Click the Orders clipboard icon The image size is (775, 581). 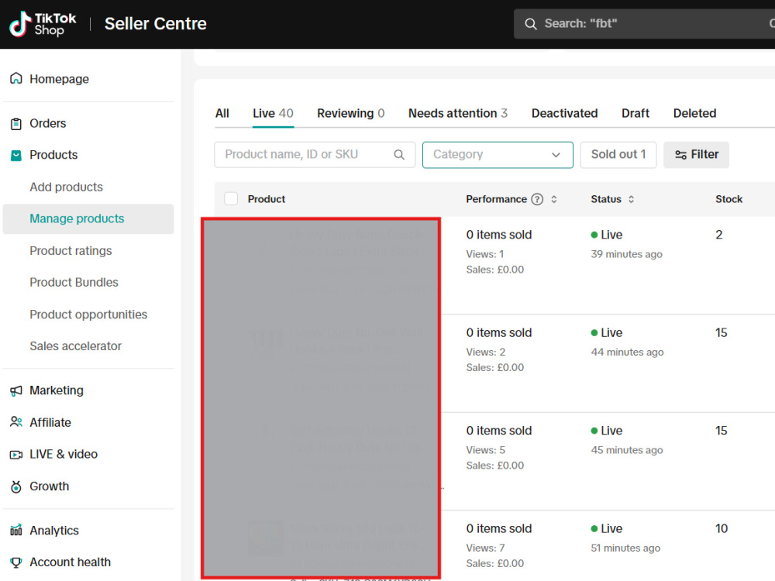pyautogui.click(x=16, y=123)
